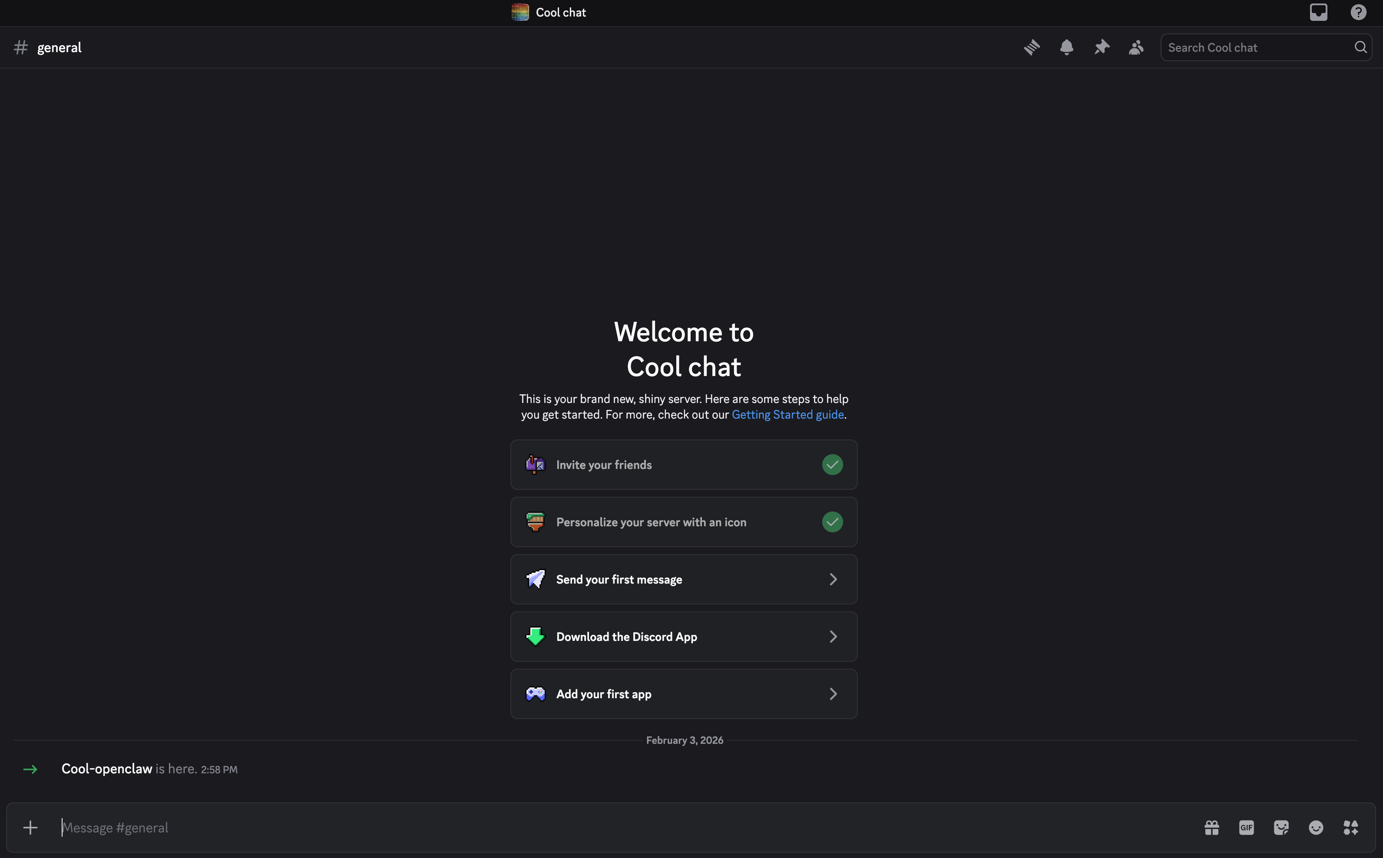Screen dimensions: 1383x858
Task: Open the emoji picker
Action: [x=1317, y=827]
